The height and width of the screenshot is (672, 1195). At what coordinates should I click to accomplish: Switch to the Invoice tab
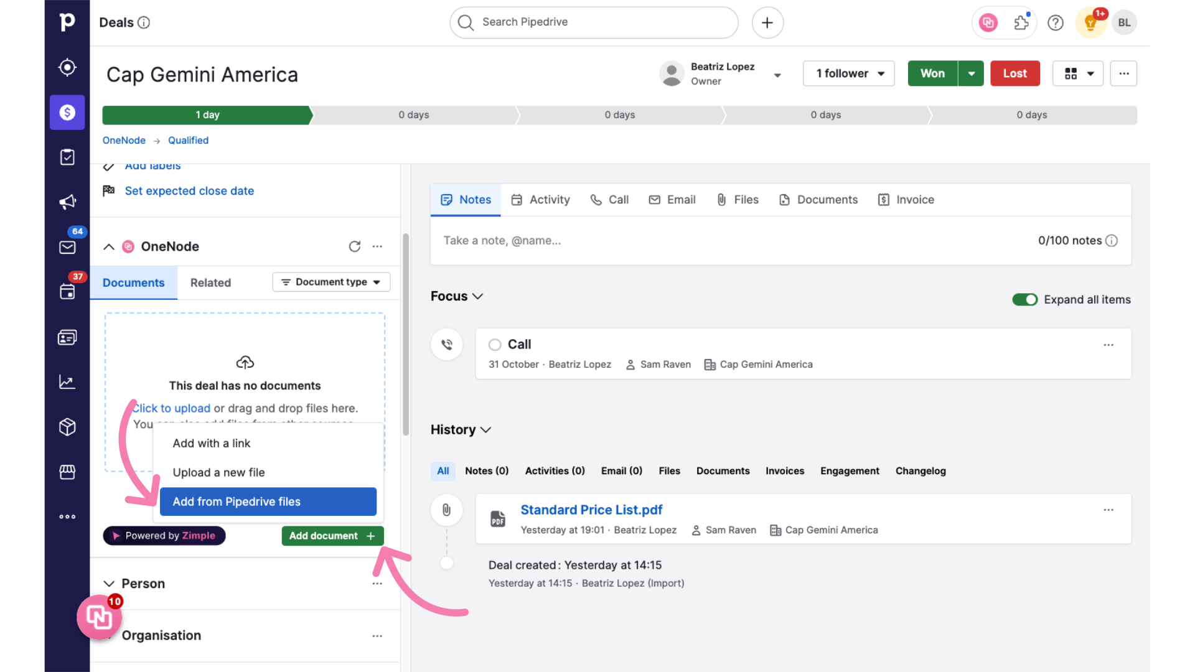pos(906,200)
